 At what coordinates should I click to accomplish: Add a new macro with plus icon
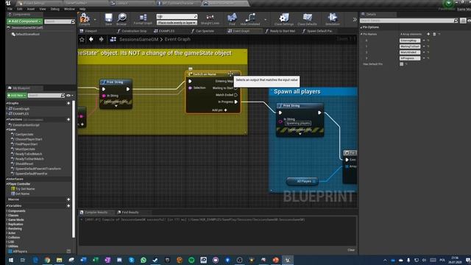pos(68,199)
